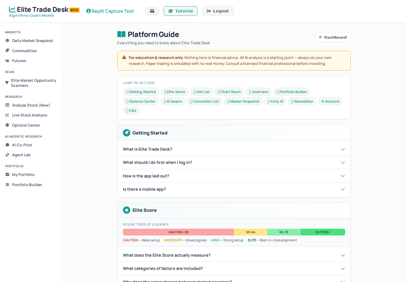
Task: Click the red CAUTION <50 score tier segment
Action: point(178,232)
